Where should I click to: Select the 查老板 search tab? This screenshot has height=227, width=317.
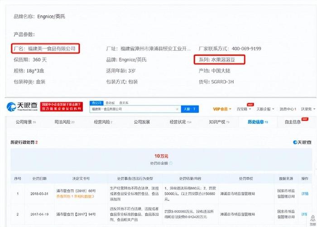[110, 103]
